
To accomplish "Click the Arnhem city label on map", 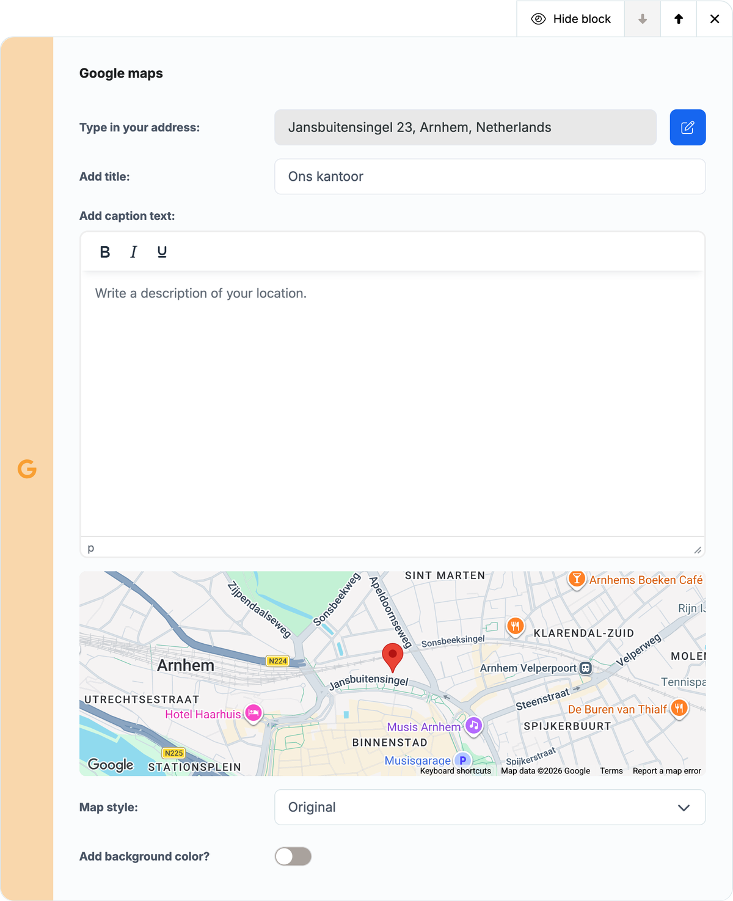I will pos(186,665).
